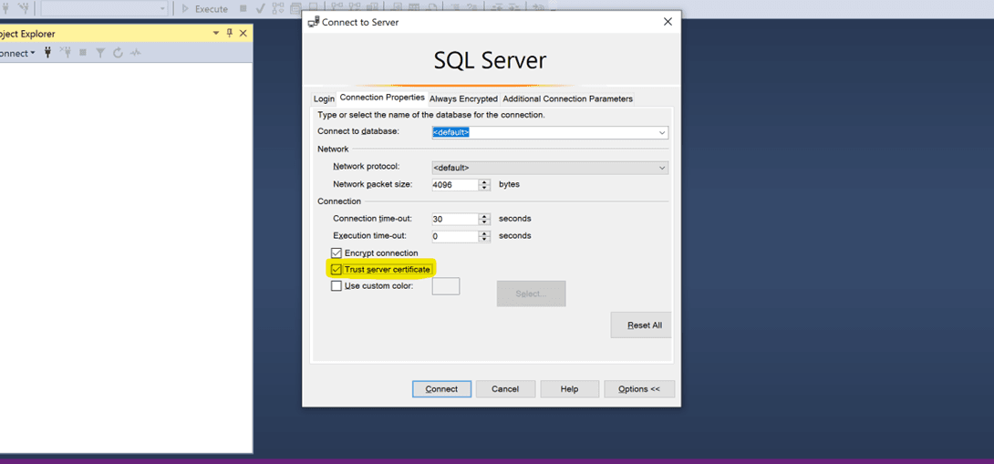Click the Display Estimated Execution Plan icon
The width and height of the screenshot is (994, 464).
pos(277,8)
